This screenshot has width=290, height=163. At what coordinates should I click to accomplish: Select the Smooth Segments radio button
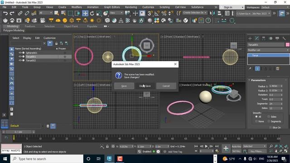(x=269, y=121)
